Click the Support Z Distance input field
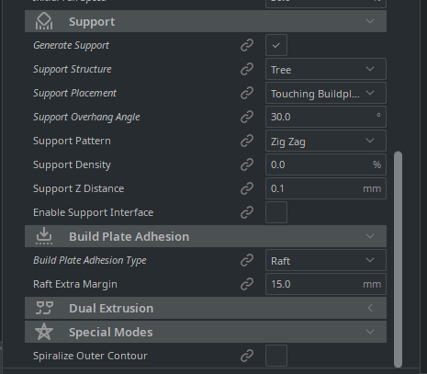427x374 pixels. coord(326,188)
